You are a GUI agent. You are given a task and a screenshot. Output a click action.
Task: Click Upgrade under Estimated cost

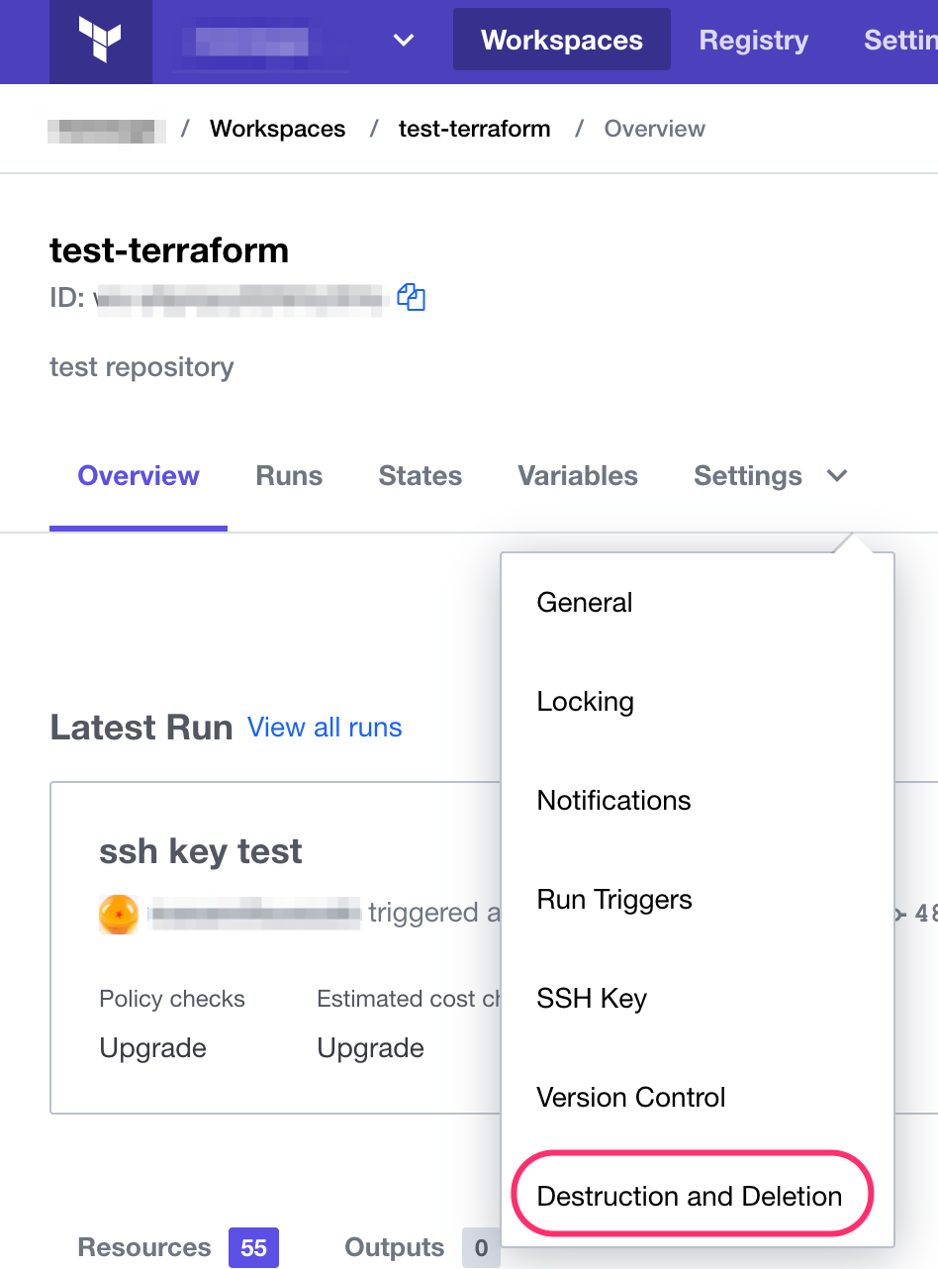click(x=371, y=1048)
